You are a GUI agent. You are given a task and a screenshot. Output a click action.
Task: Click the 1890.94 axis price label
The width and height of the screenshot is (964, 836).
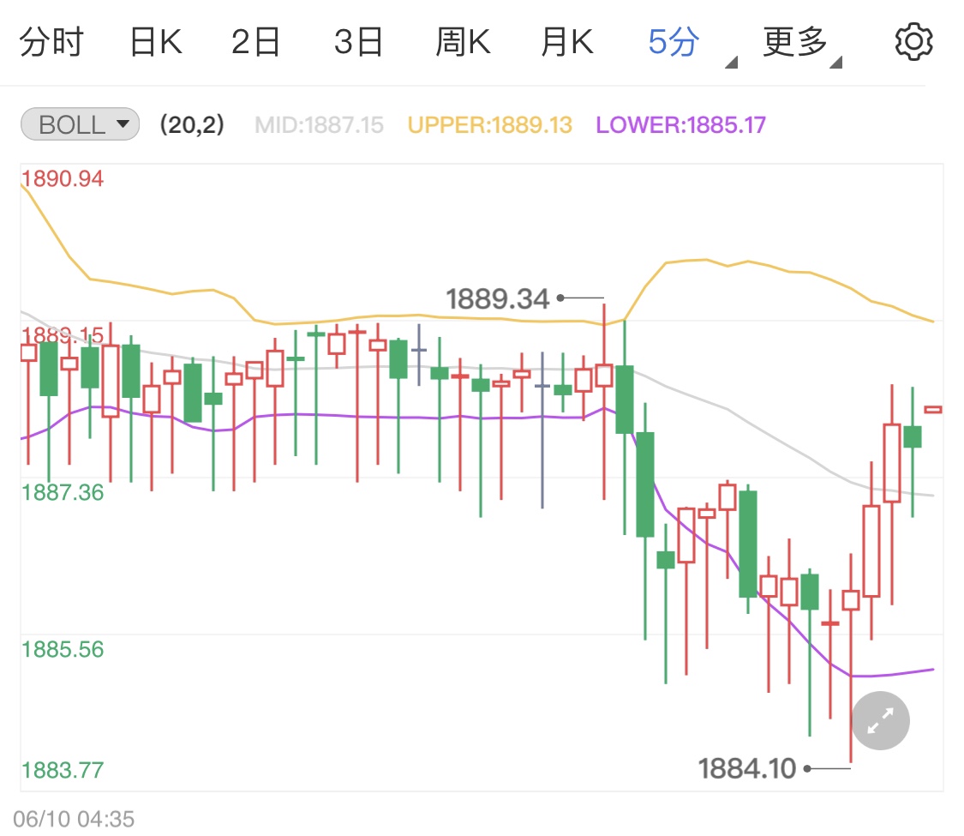click(63, 179)
